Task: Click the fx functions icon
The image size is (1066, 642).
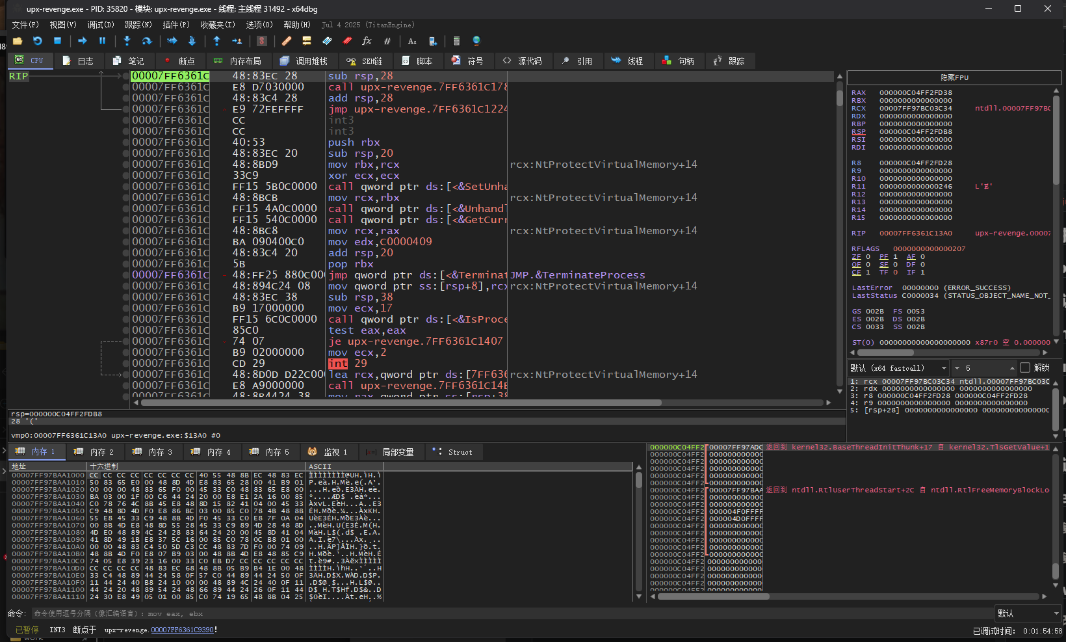Action: pyautogui.click(x=367, y=41)
